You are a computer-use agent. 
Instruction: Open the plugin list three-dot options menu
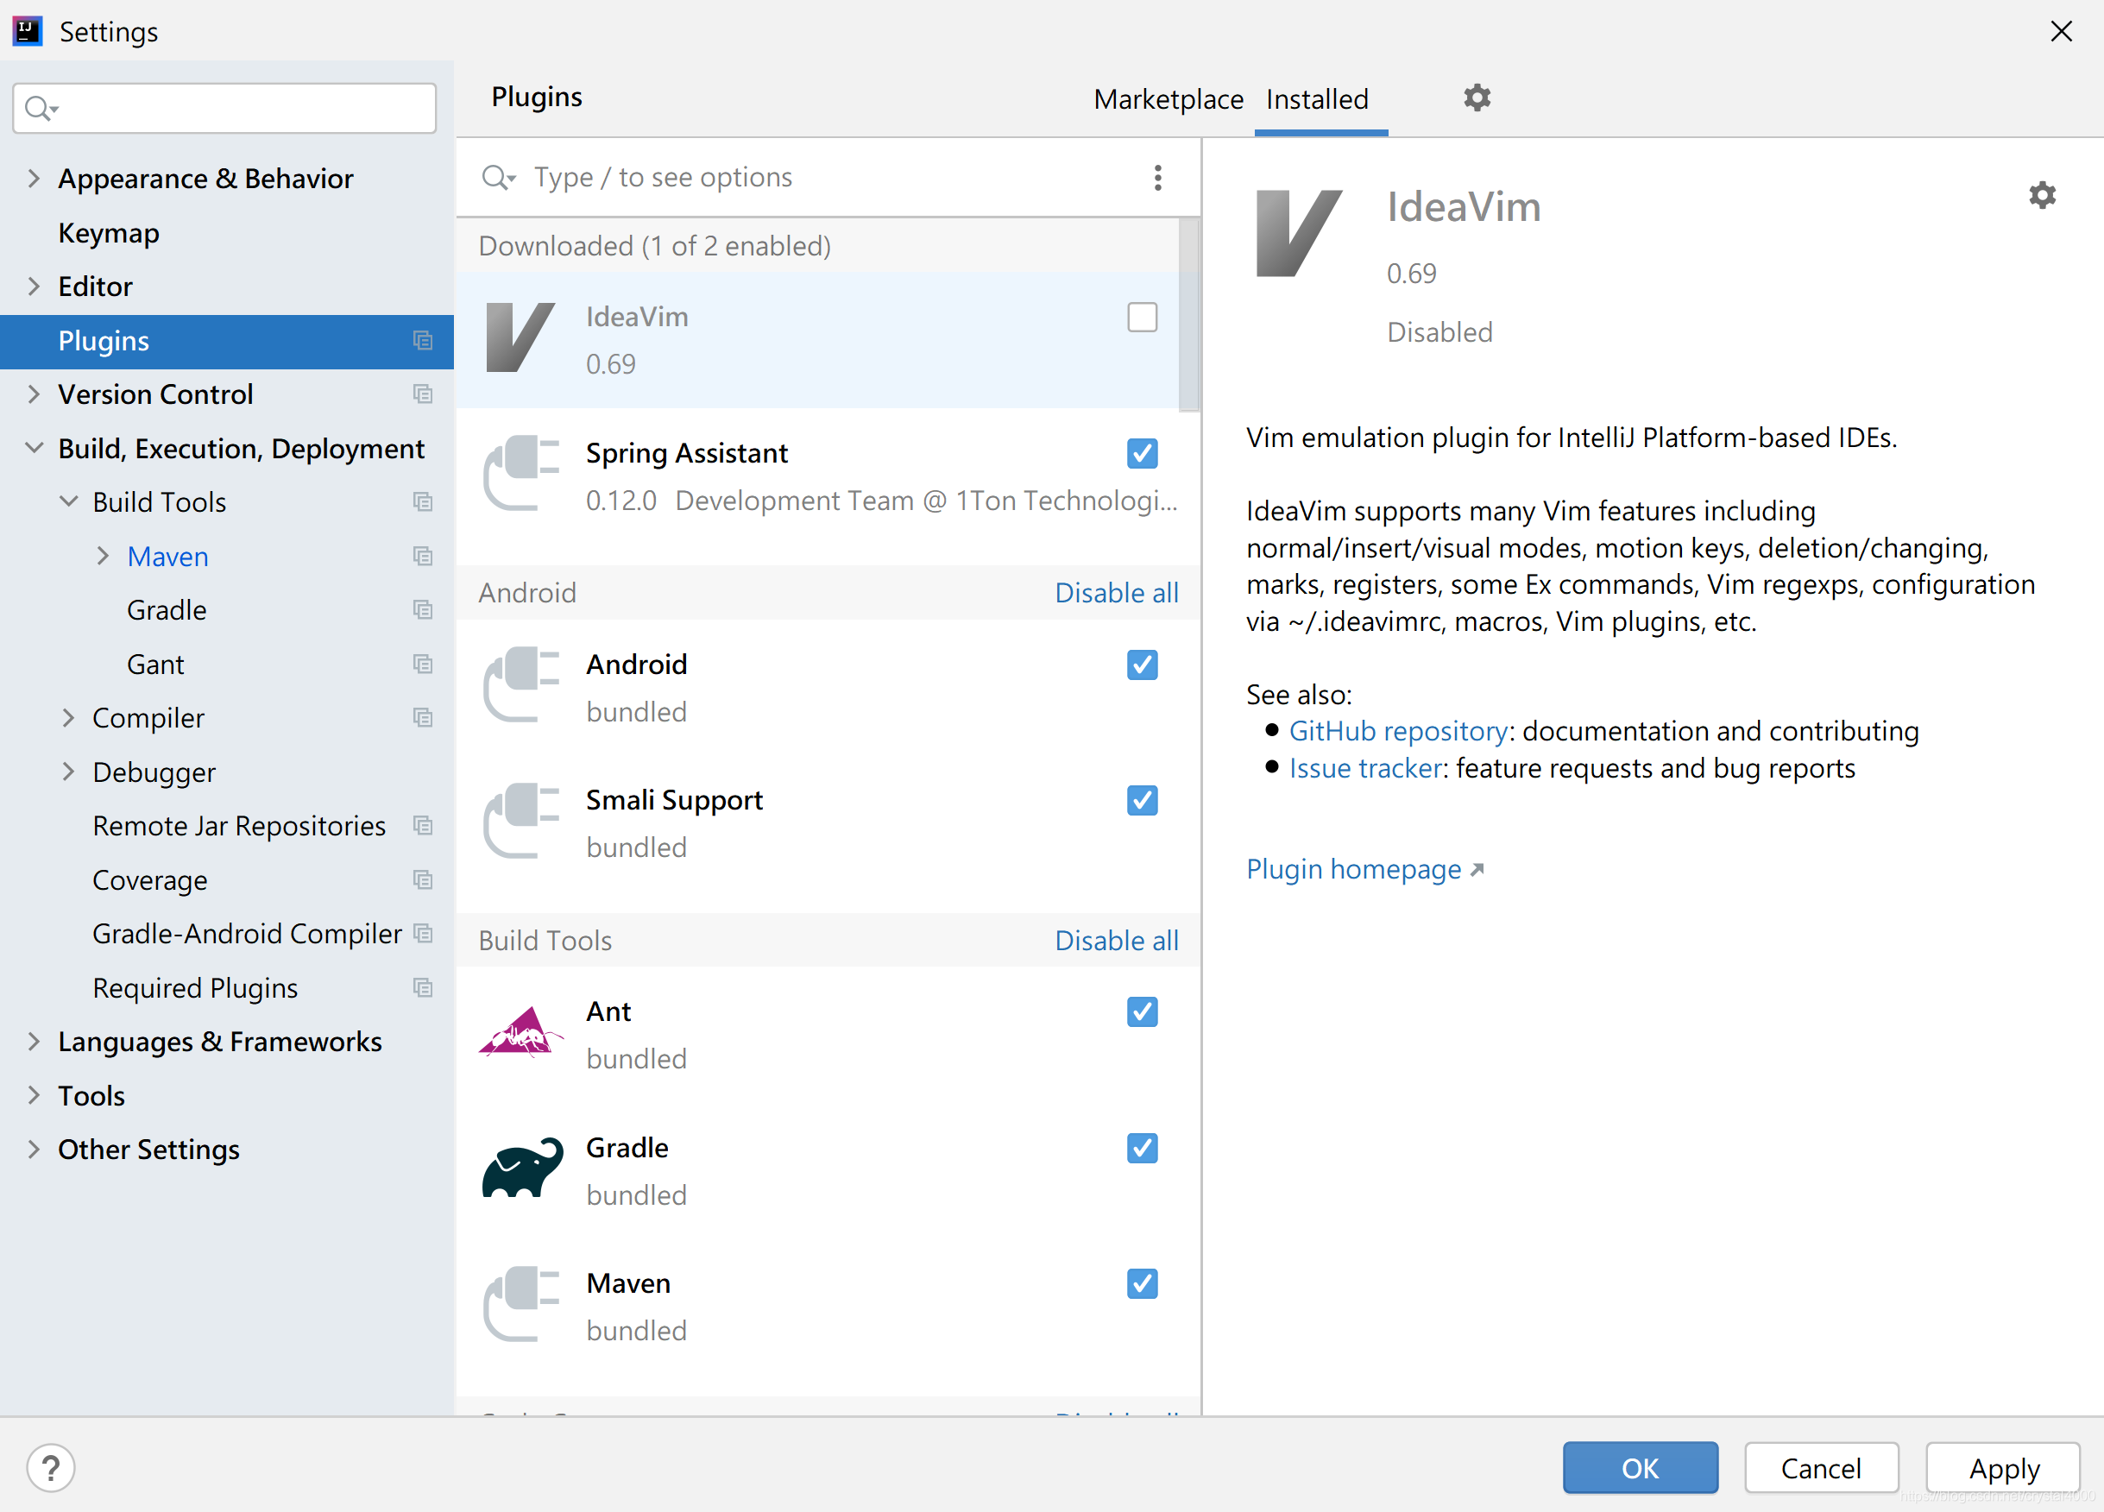[1158, 177]
